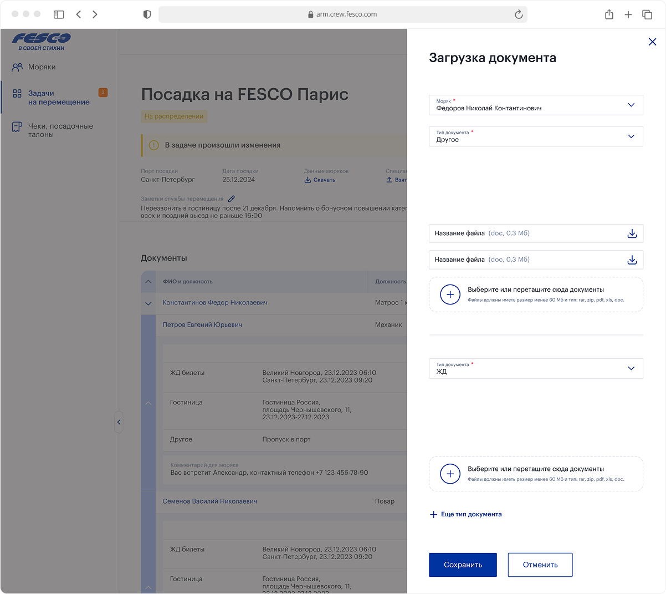This screenshot has width=666, height=594.
Task: Click the Отменить button
Action: [x=540, y=565]
